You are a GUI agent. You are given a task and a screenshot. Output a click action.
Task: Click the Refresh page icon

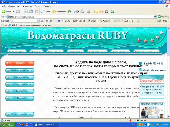point(31,11)
